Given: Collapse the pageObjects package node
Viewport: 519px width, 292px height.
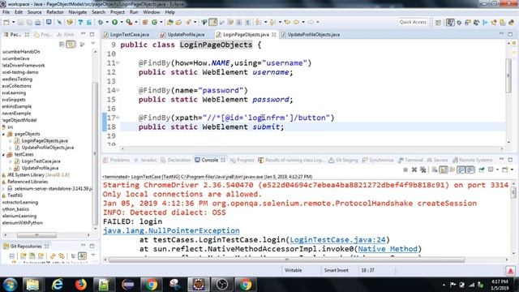Looking at the screenshot, I should pos(3,134).
